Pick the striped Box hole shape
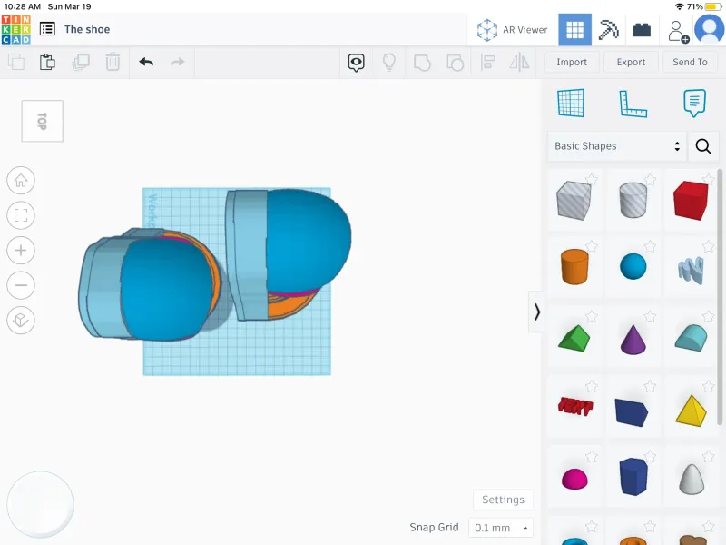This screenshot has height=545, width=726. point(574,200)
